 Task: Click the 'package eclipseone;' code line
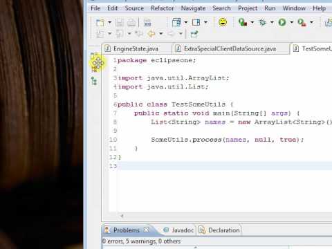(157, 60)
